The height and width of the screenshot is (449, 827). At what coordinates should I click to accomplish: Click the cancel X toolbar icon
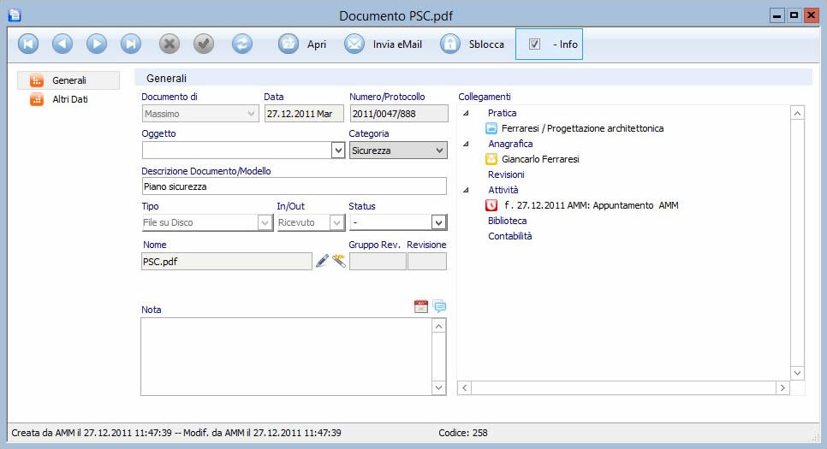[x=170, y=44]
